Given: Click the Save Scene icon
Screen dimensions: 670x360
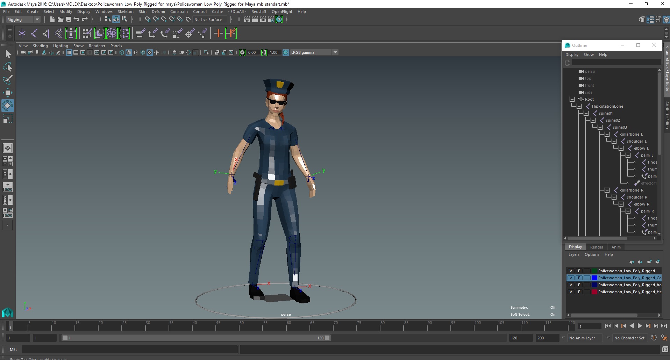Looking at the screenshot, I should [69, 20].
